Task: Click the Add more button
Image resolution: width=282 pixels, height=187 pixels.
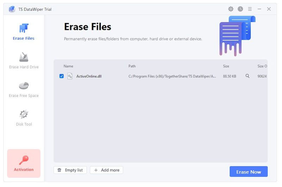Action: pos(106,170)
